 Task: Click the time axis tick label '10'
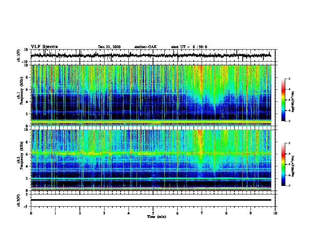click(275, 213)
